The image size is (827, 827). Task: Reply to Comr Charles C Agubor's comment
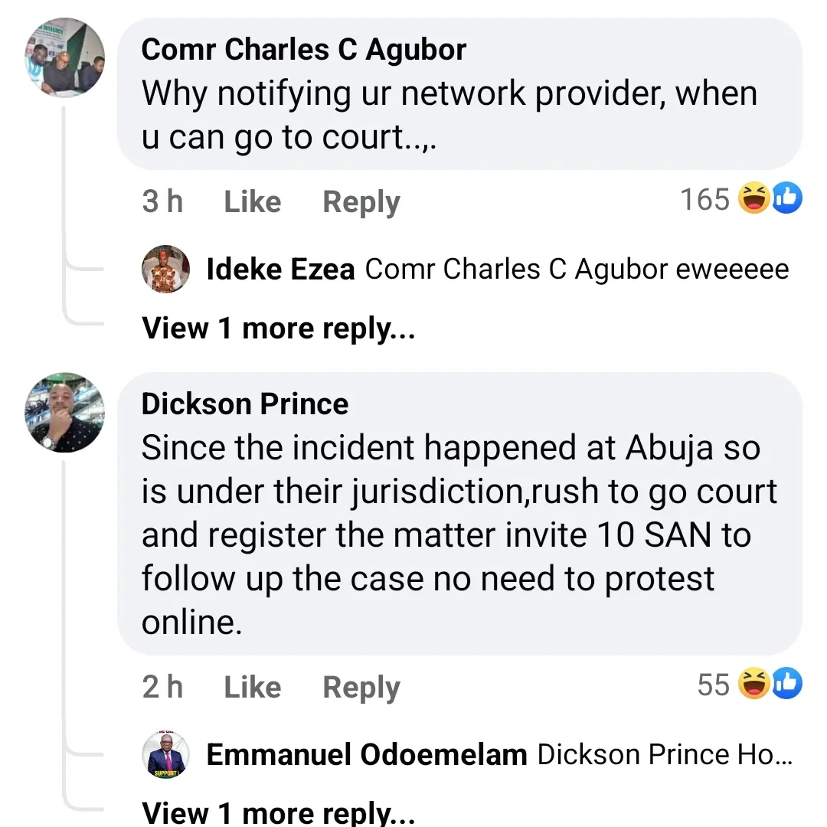click(361, 202)
